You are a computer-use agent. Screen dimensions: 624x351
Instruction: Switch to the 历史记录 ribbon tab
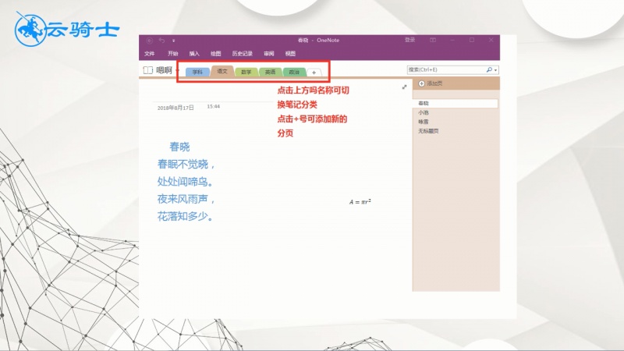[x=242, y=54]
